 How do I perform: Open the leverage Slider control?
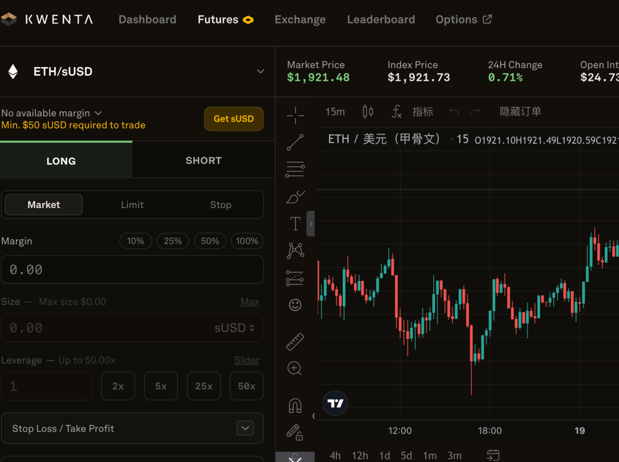click(x=246, y=360)
